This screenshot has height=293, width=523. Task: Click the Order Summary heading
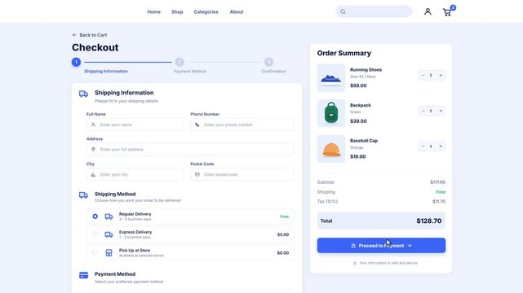click(x=343, y=53)
